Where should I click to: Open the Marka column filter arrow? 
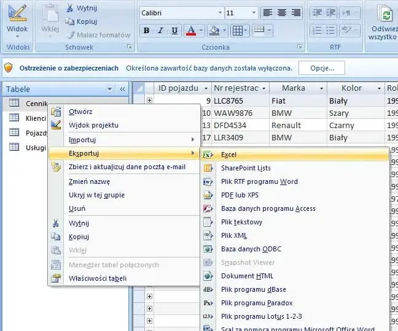pos(322,88)
